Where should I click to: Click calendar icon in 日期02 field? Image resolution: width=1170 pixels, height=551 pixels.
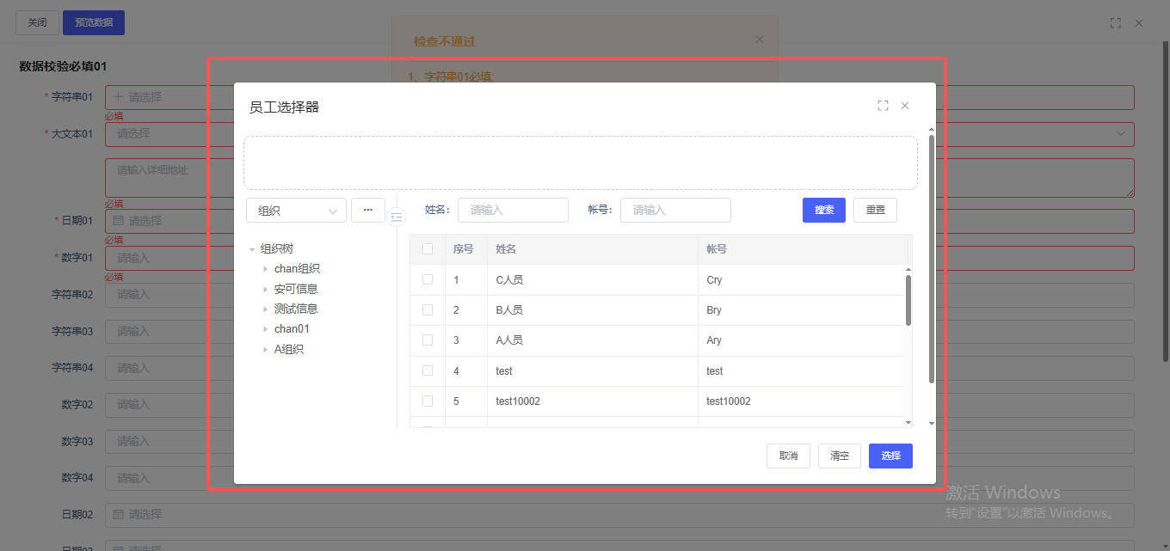pyautogui.click(x=120, y=515)
